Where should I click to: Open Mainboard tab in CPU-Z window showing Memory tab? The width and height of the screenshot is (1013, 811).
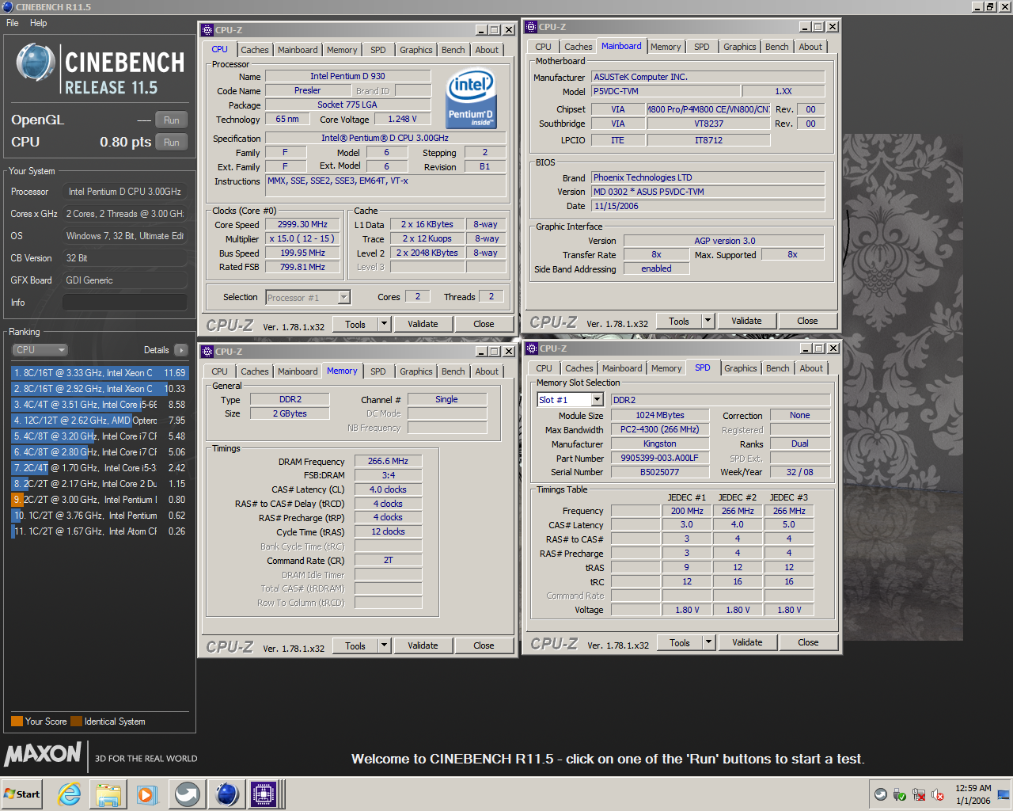pos(298,371)
